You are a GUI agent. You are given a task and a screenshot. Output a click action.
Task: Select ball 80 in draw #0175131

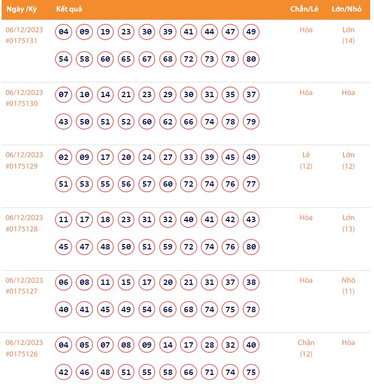tap(251, 59)
